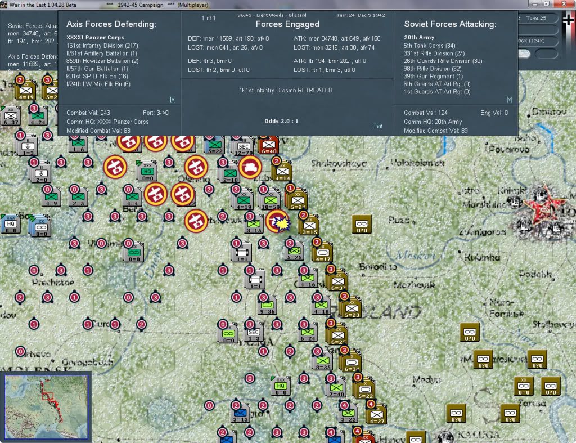The image size is (576, 443).
Task: Select the 4=9 infantry counter
Action: point(51,198)
